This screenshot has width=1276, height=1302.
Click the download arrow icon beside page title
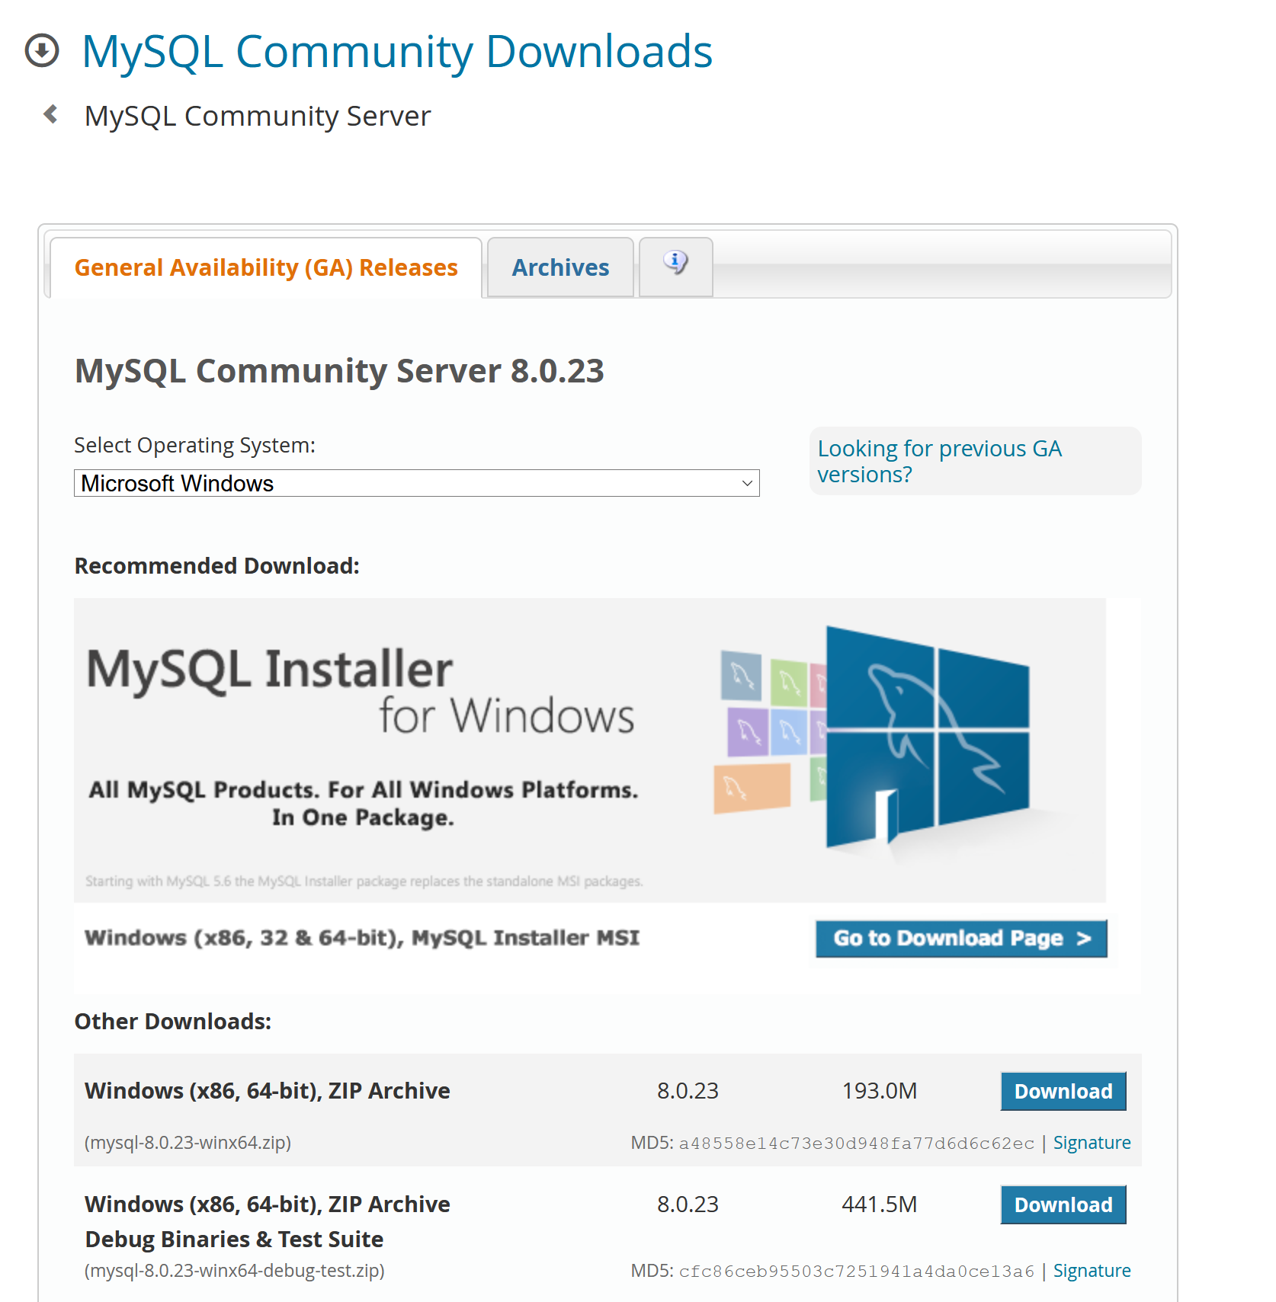pyautogui.click(x=42, y=51)
